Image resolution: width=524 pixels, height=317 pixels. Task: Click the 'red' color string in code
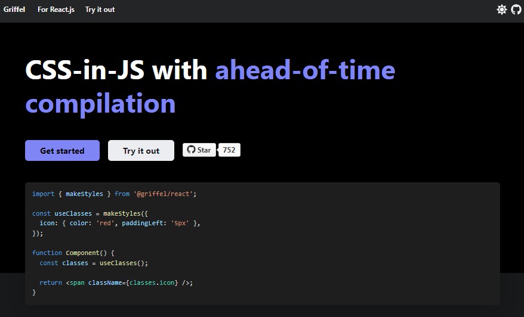click(105, 223)
